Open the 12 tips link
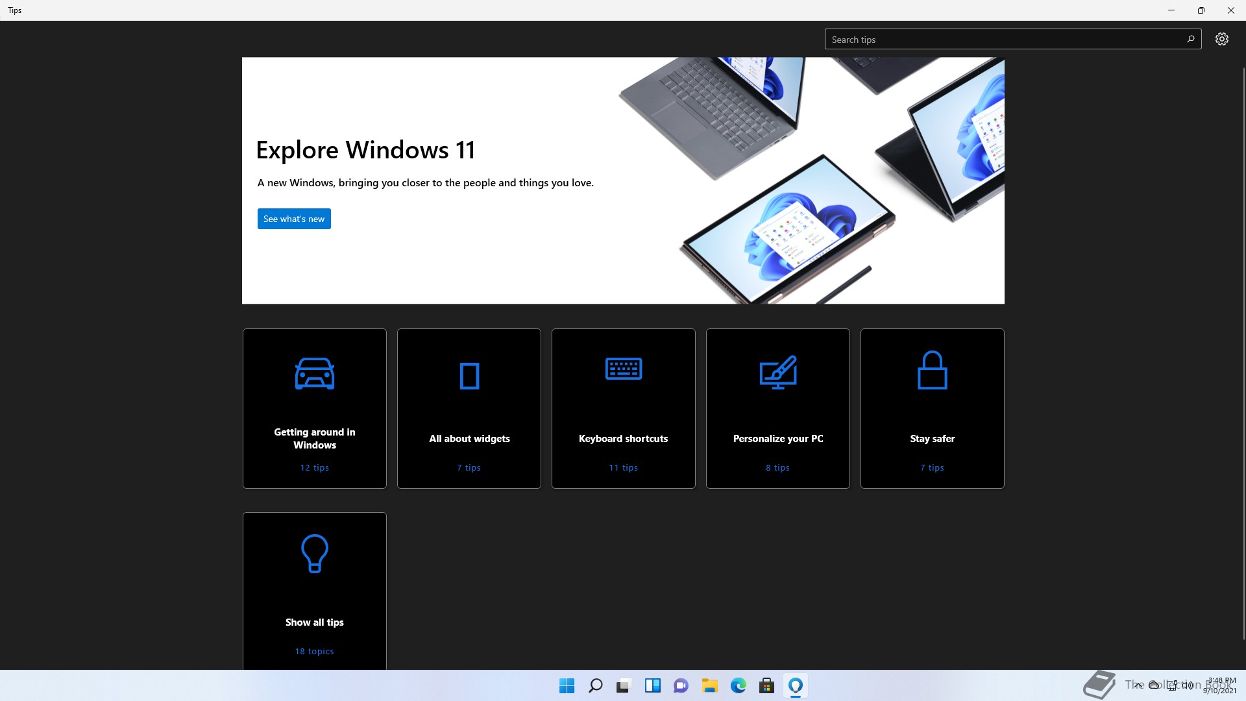Image resolution: width=1246 pixels, height=701 pixels. (x=315, y=467)
